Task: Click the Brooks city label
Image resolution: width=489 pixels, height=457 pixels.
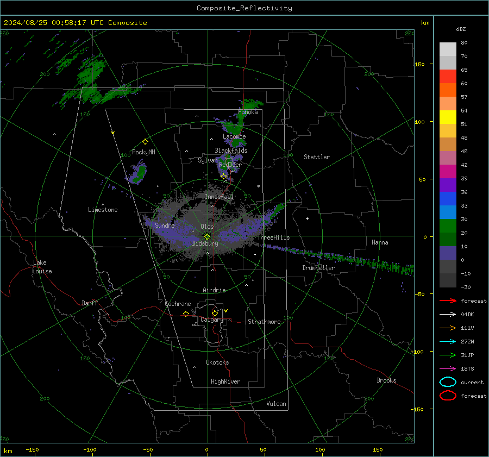Action: point(386,380)
